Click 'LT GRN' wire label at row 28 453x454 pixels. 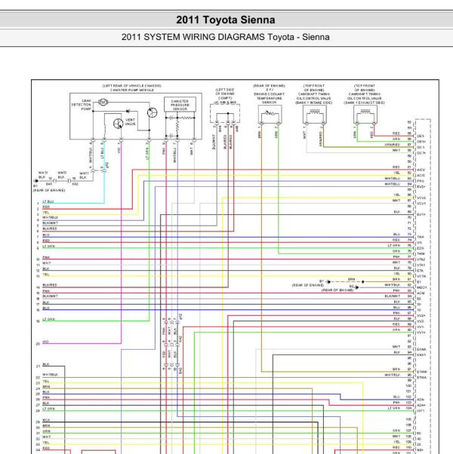48,409
